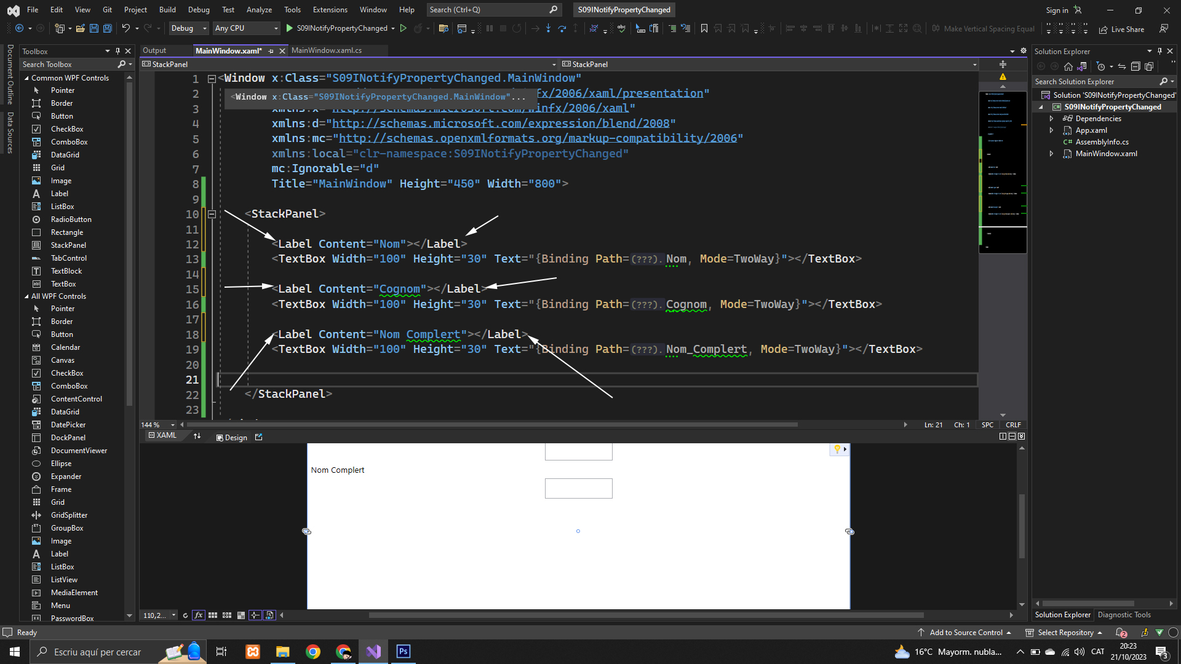
Task: Click Home icon in Solution Explorer
Action: pyautogui.click(x=1068, y=66)
